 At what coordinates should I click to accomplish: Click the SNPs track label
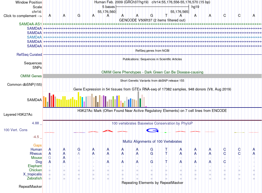click(37, 67)
